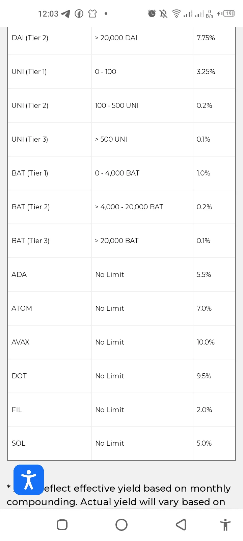Image resolution: width=243 pixels, height=541 pixels.
Task: Tap the footnote text about monthly compounding
Action: point(119,495)
